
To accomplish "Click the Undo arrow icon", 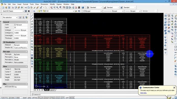I will (x=41, y=7).
